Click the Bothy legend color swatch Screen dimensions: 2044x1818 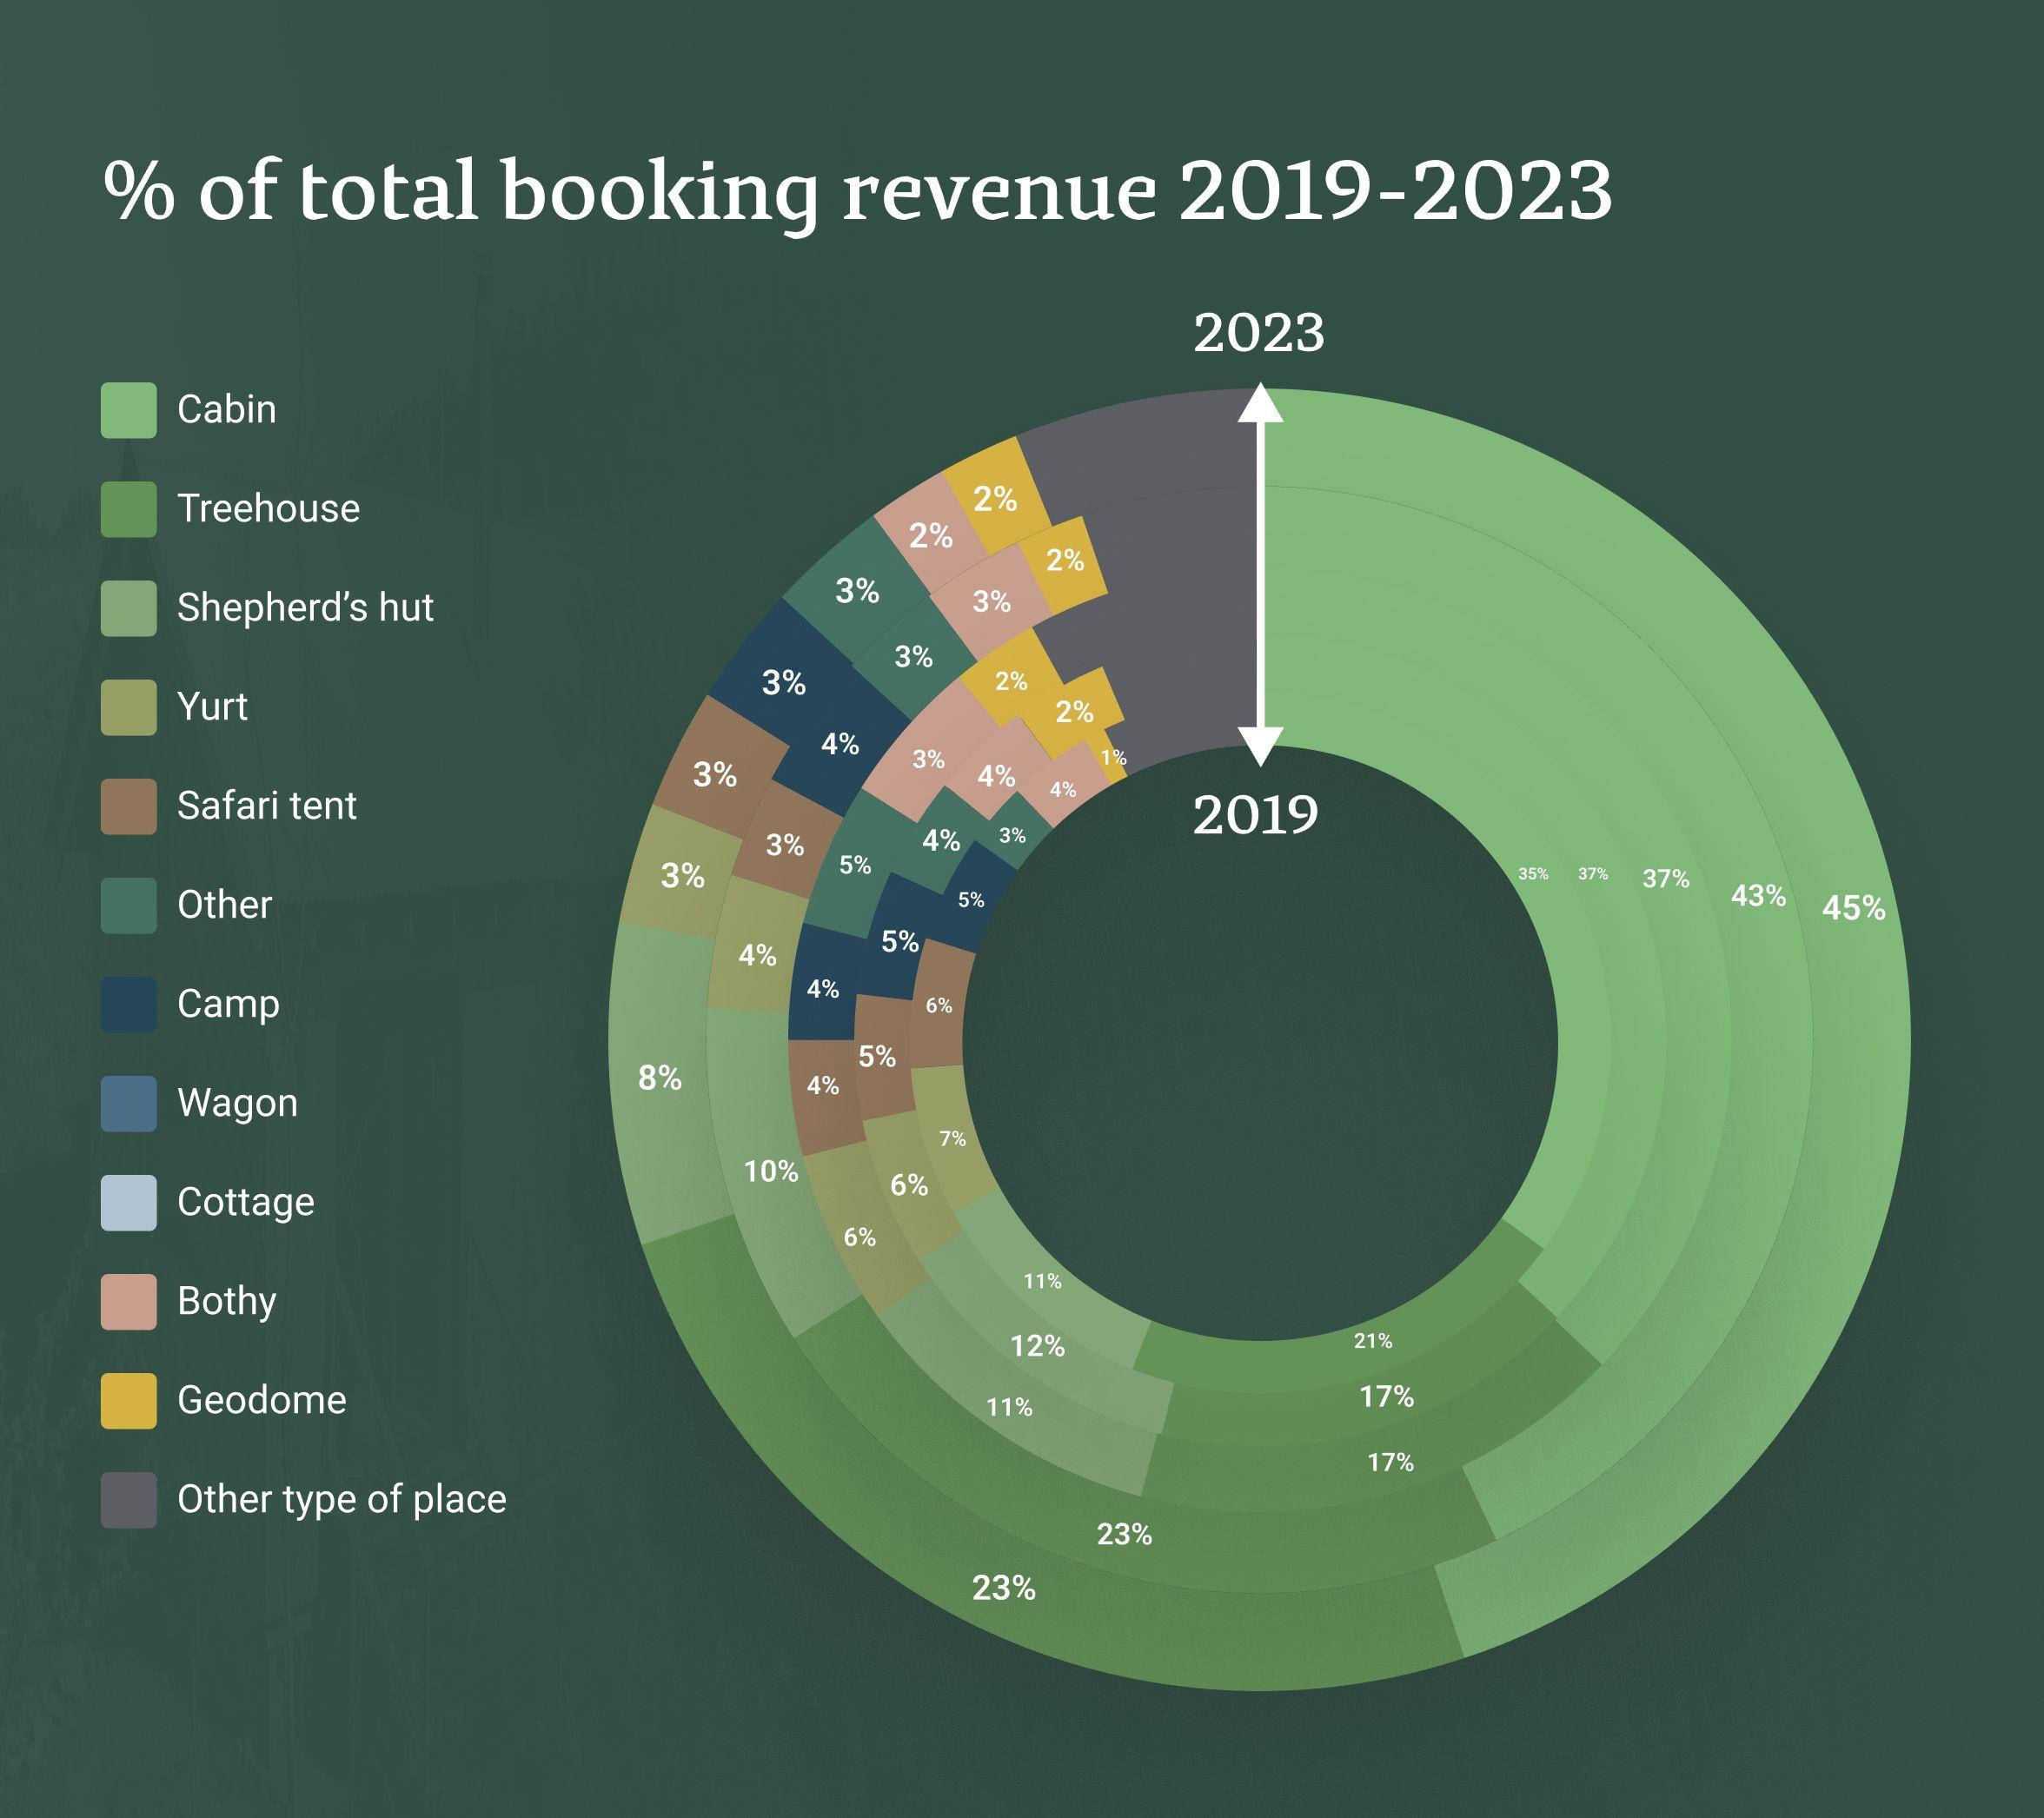point(128,1301)
